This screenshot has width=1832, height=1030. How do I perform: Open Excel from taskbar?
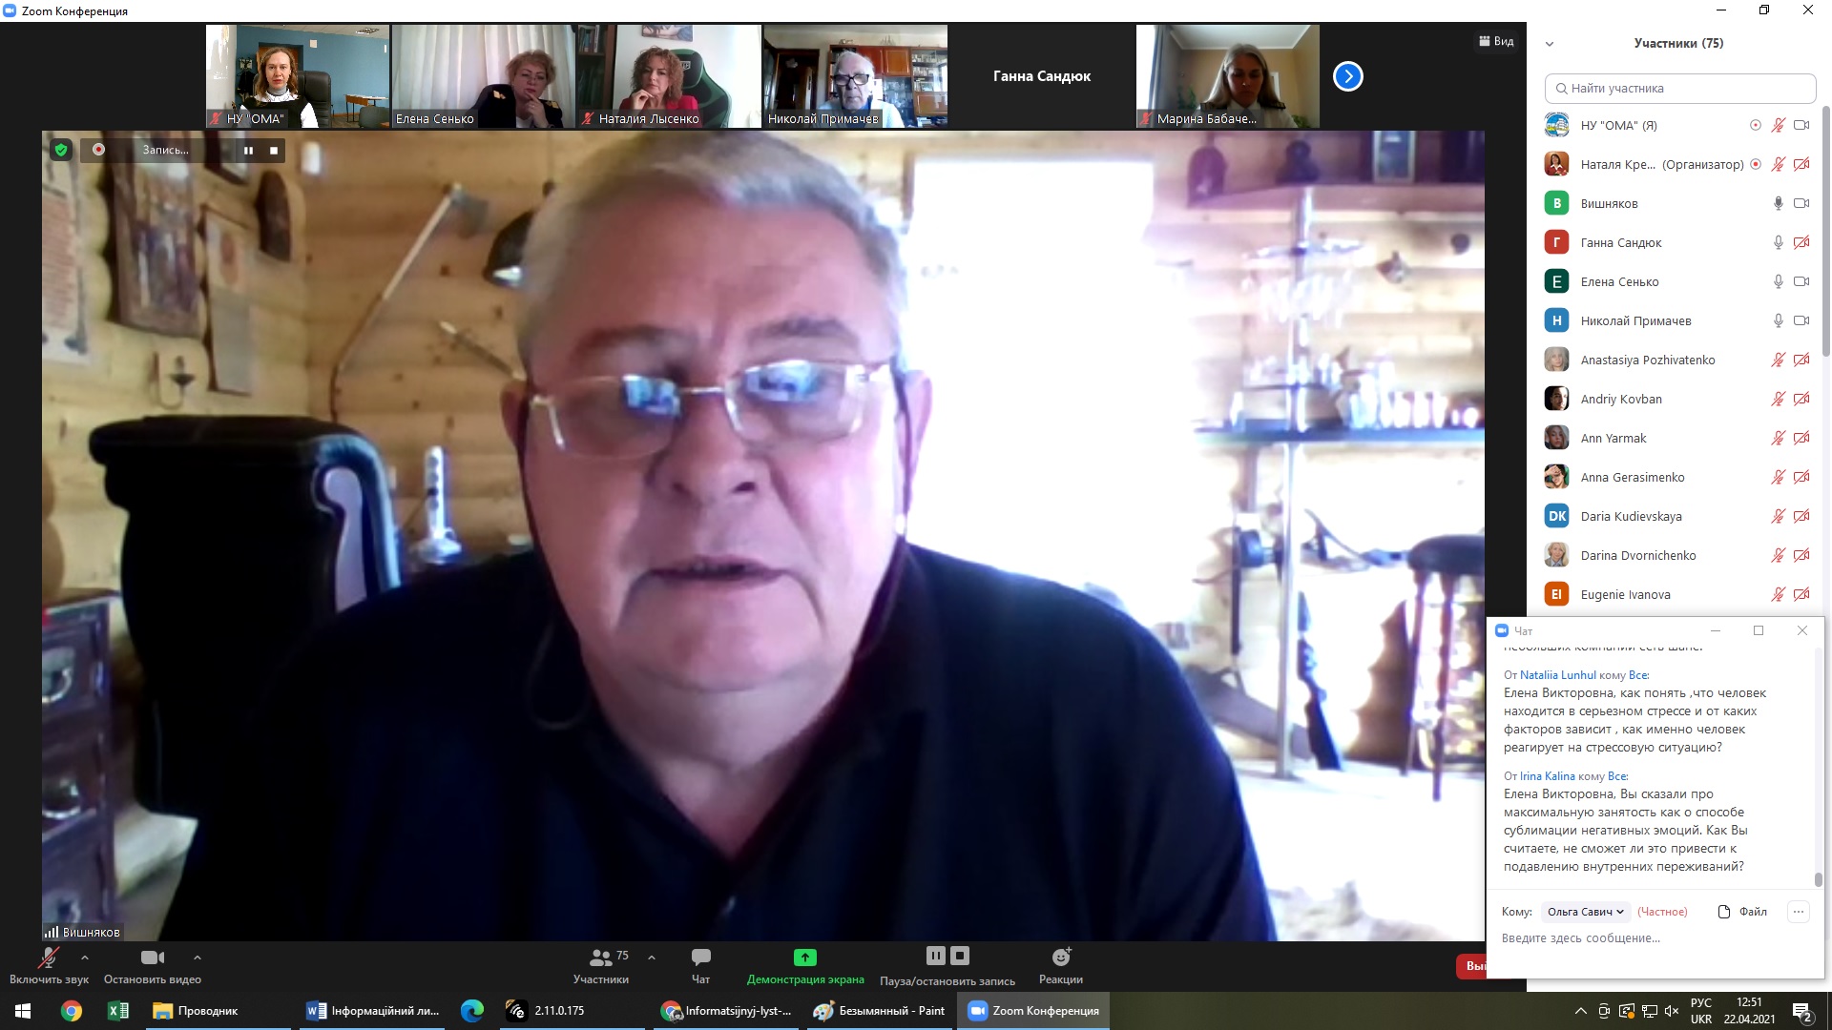point(118,1011)
